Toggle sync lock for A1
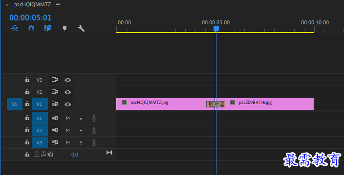The image size is (344, 175). 54,118
